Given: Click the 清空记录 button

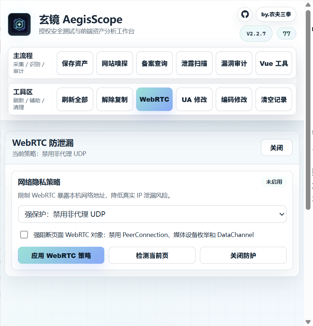Looking at the screenshot, I should click(274, 100).
